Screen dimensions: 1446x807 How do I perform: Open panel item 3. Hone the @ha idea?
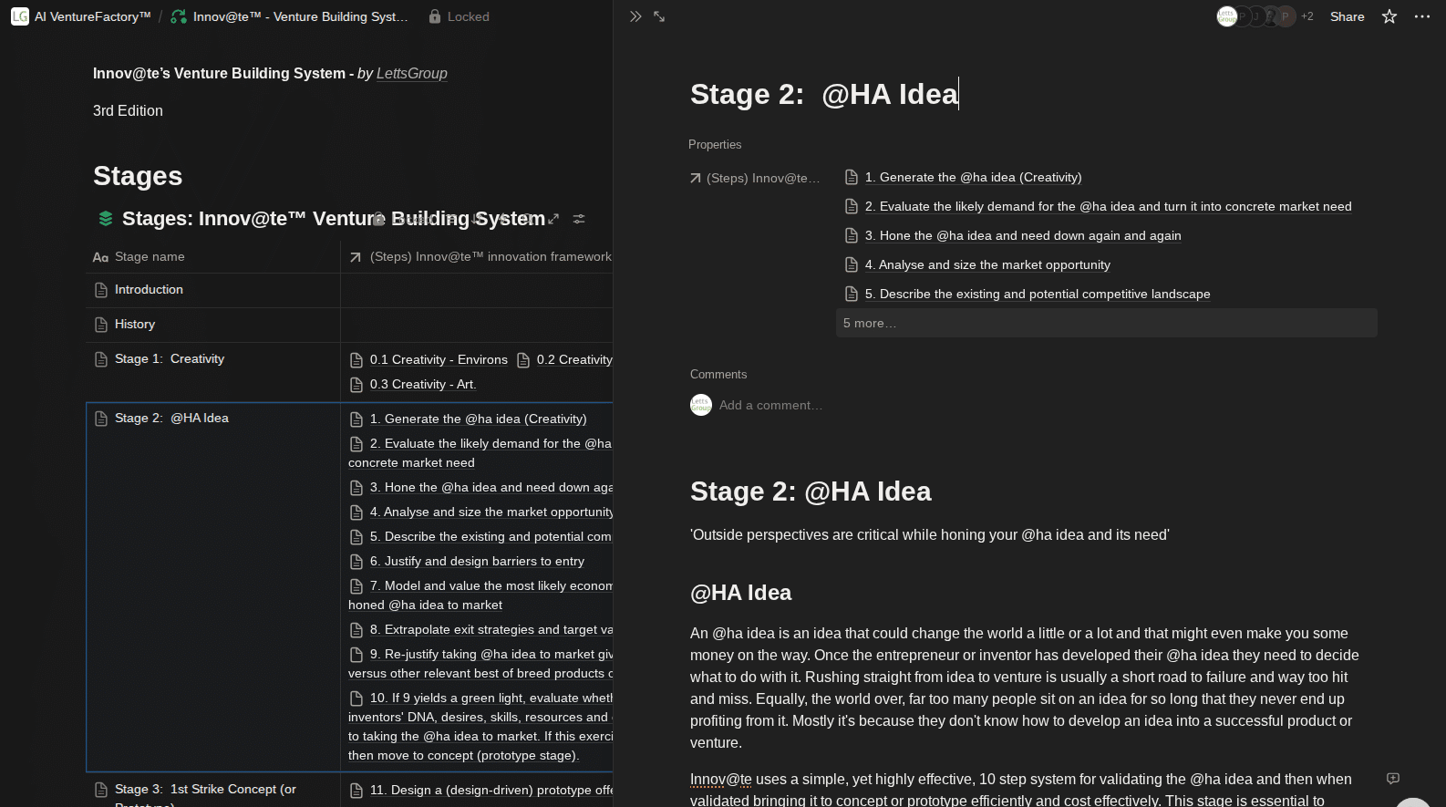click(x=1023, y=236)
